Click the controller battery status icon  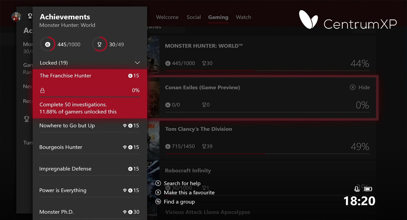(368, 189)
